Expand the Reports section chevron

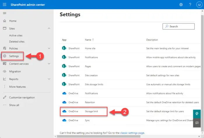(49, 79)
